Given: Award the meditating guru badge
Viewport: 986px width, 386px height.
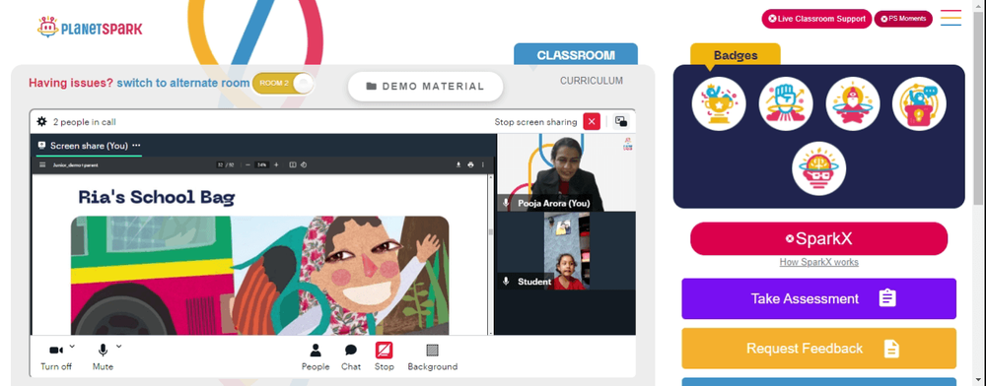Looking at the screenshot, I should point(852,103).
